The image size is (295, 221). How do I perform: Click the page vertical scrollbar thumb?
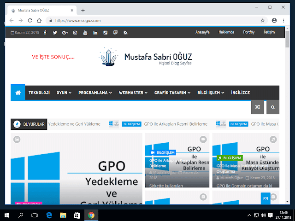287,39
